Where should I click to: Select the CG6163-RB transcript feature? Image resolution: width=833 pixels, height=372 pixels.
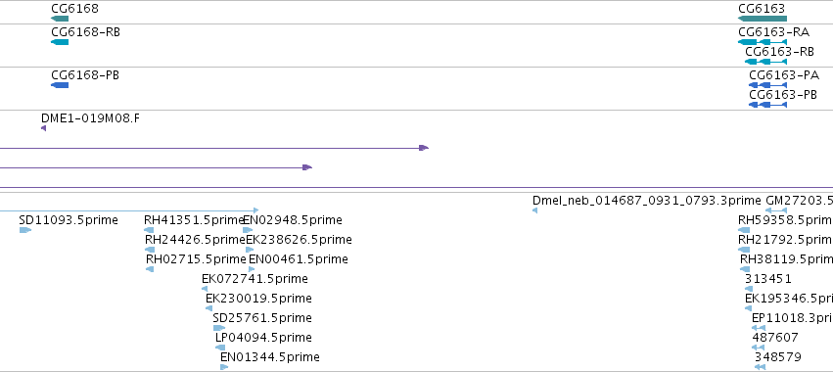(x=766, y=62)
